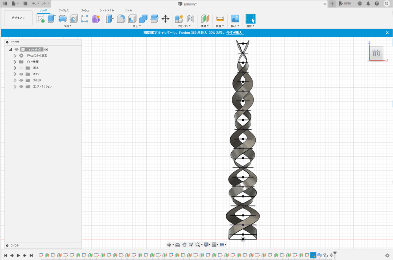Collapse the spiral v2 root node
The image size is (393, 260).
tap(10, 50)
